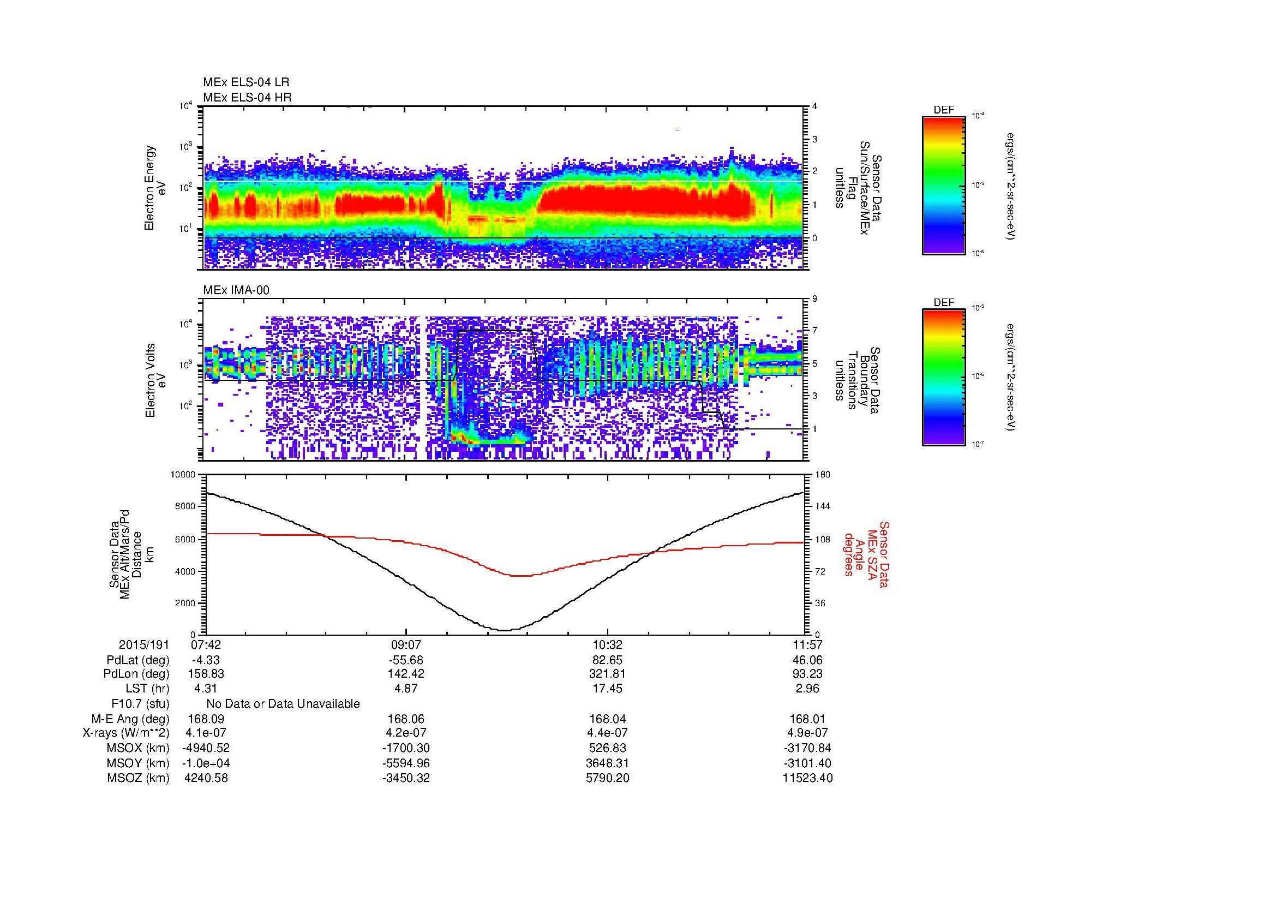The width and height of the screenshot is (1276, 902).
Task: Click the '09:07' time tick label
Action: coord(406,644)
